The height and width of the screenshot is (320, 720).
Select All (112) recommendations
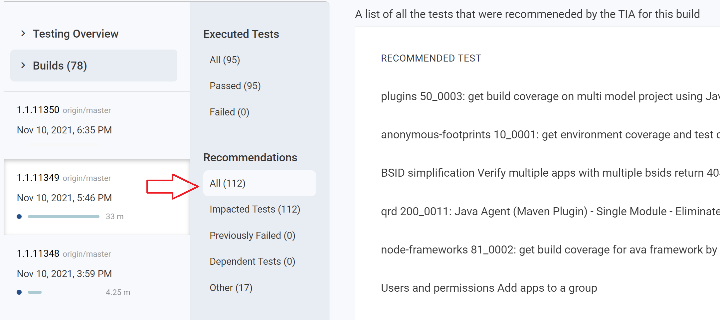(x=228, y=183)
